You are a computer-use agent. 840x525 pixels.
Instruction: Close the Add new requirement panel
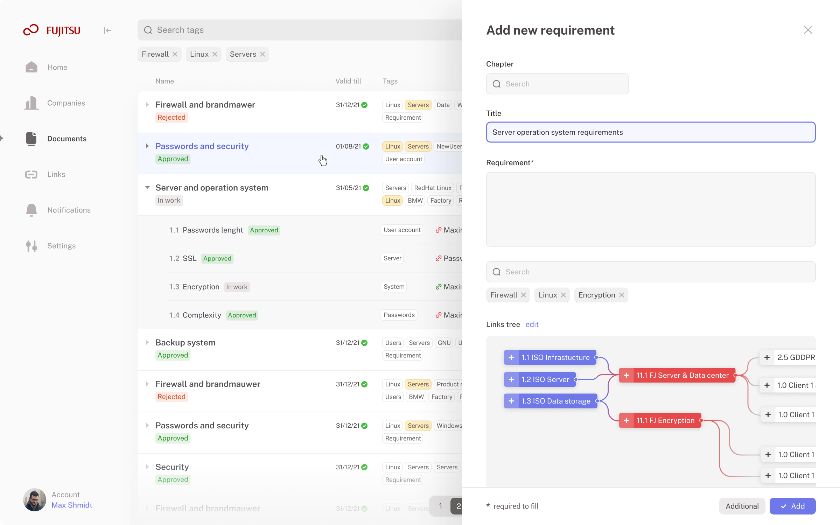click(x=808, y=30)
